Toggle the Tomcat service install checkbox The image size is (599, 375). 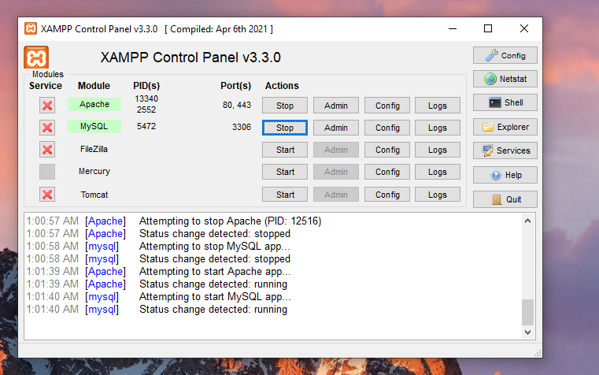(47, 195)
